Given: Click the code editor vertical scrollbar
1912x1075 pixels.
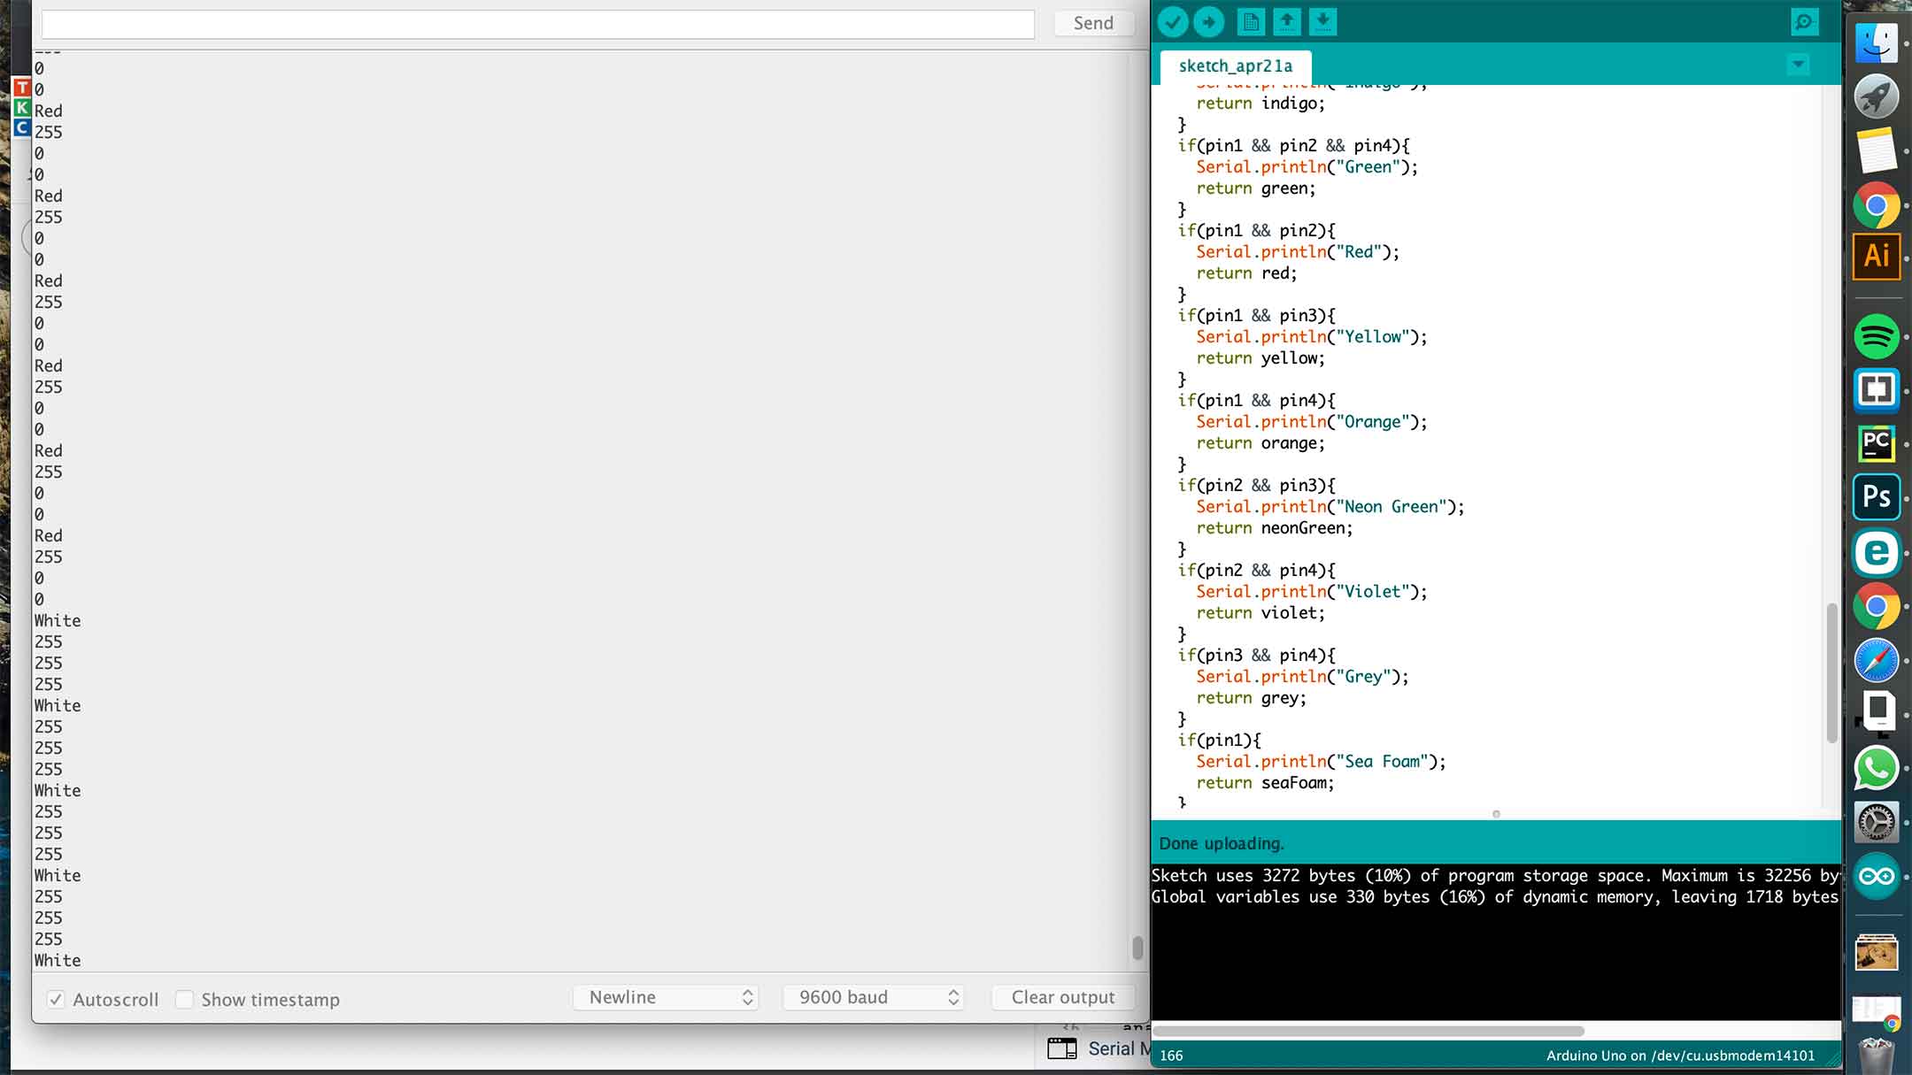Looking at the screenshot, I should pyautogui.click(x=1831, y=672).
